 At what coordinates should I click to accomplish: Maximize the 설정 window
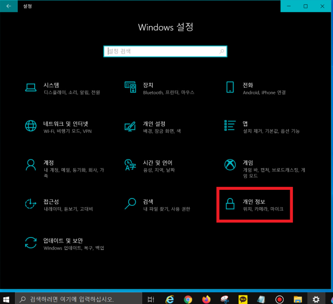tap(306, 6)
